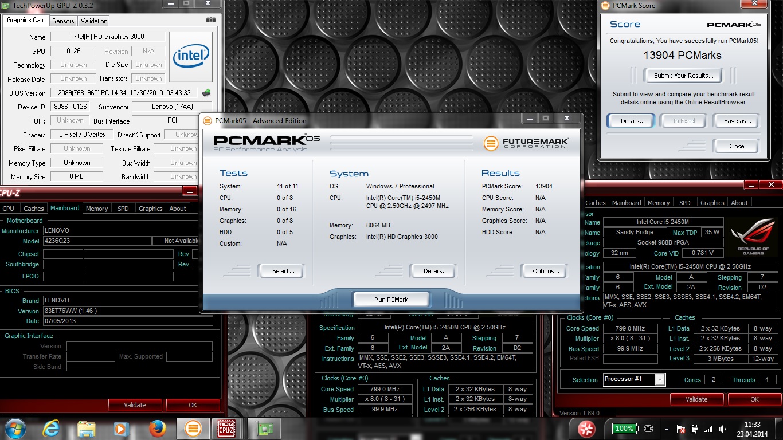
Task: Open the About tab in the CPU-Z window with the ROG logo
Action: click(739, 203)
